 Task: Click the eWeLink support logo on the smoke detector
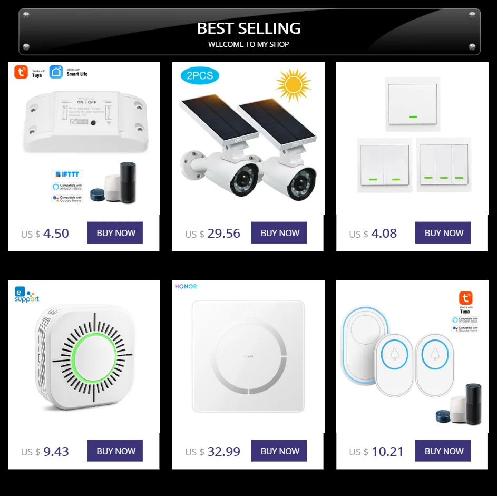coord(27,295)
